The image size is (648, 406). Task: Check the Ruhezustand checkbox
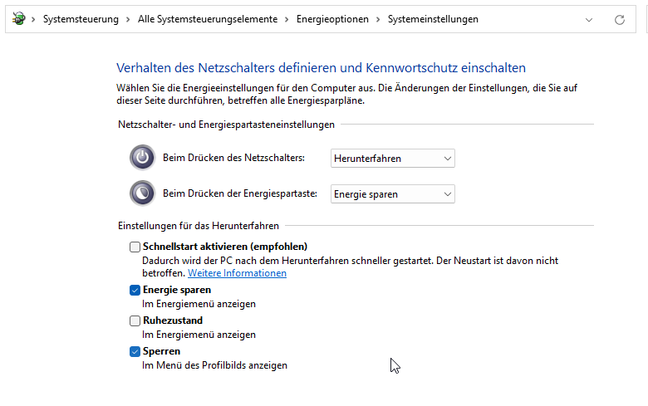135,320
